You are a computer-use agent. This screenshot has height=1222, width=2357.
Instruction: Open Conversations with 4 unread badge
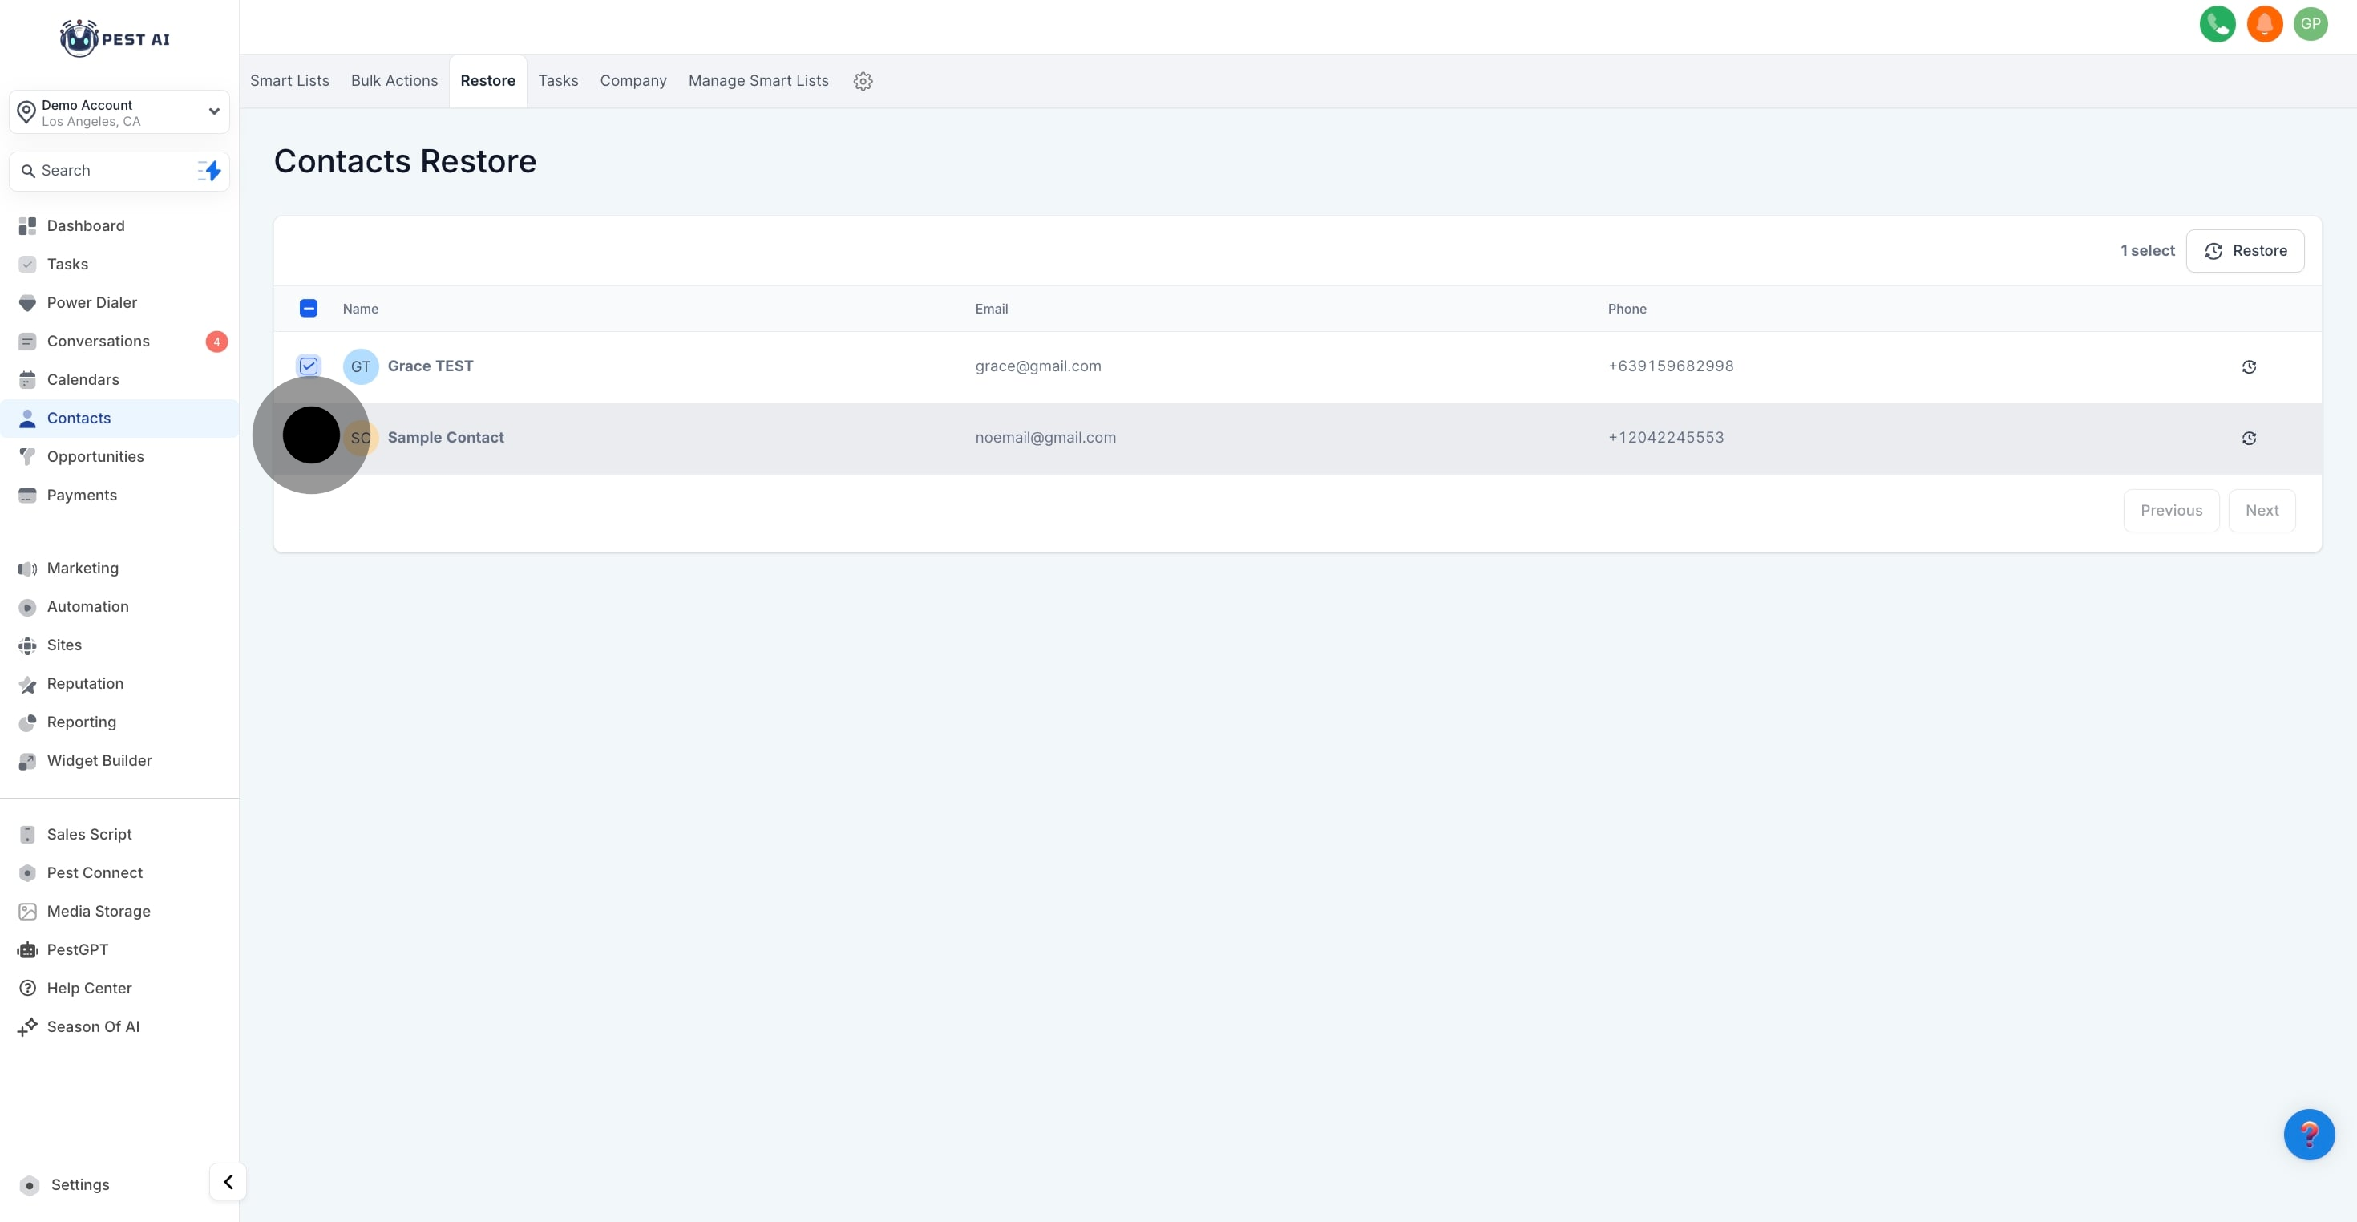coord(98,342)
